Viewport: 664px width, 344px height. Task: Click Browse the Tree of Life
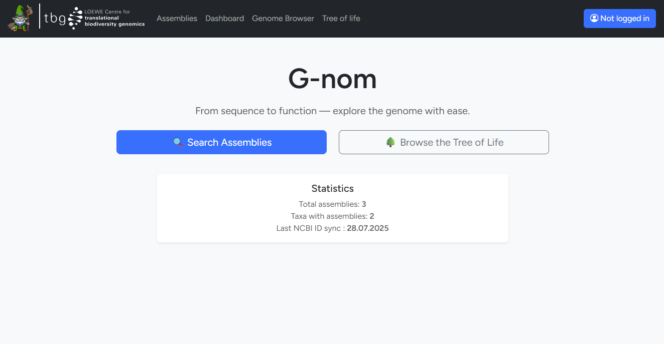[444, 142]
